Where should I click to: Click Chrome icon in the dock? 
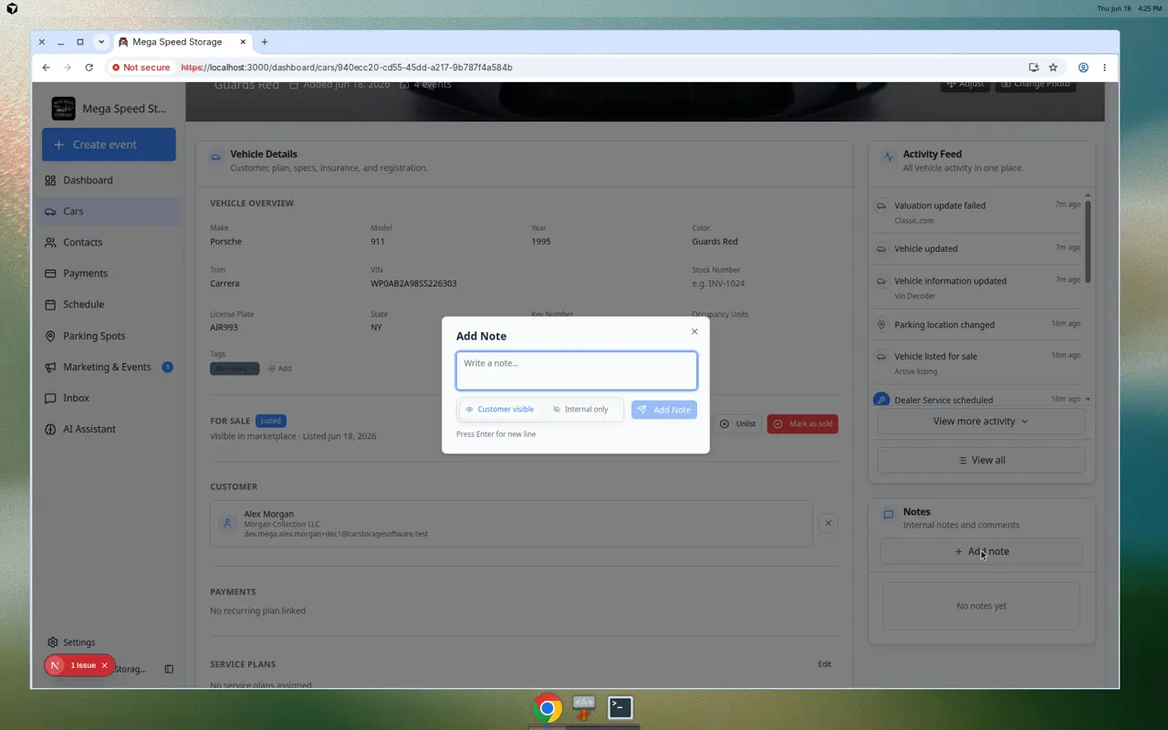(x=547, y=707)
